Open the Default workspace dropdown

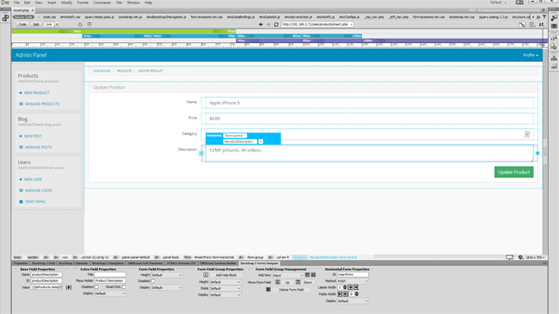pyautogui.click(x=498, y=3)
